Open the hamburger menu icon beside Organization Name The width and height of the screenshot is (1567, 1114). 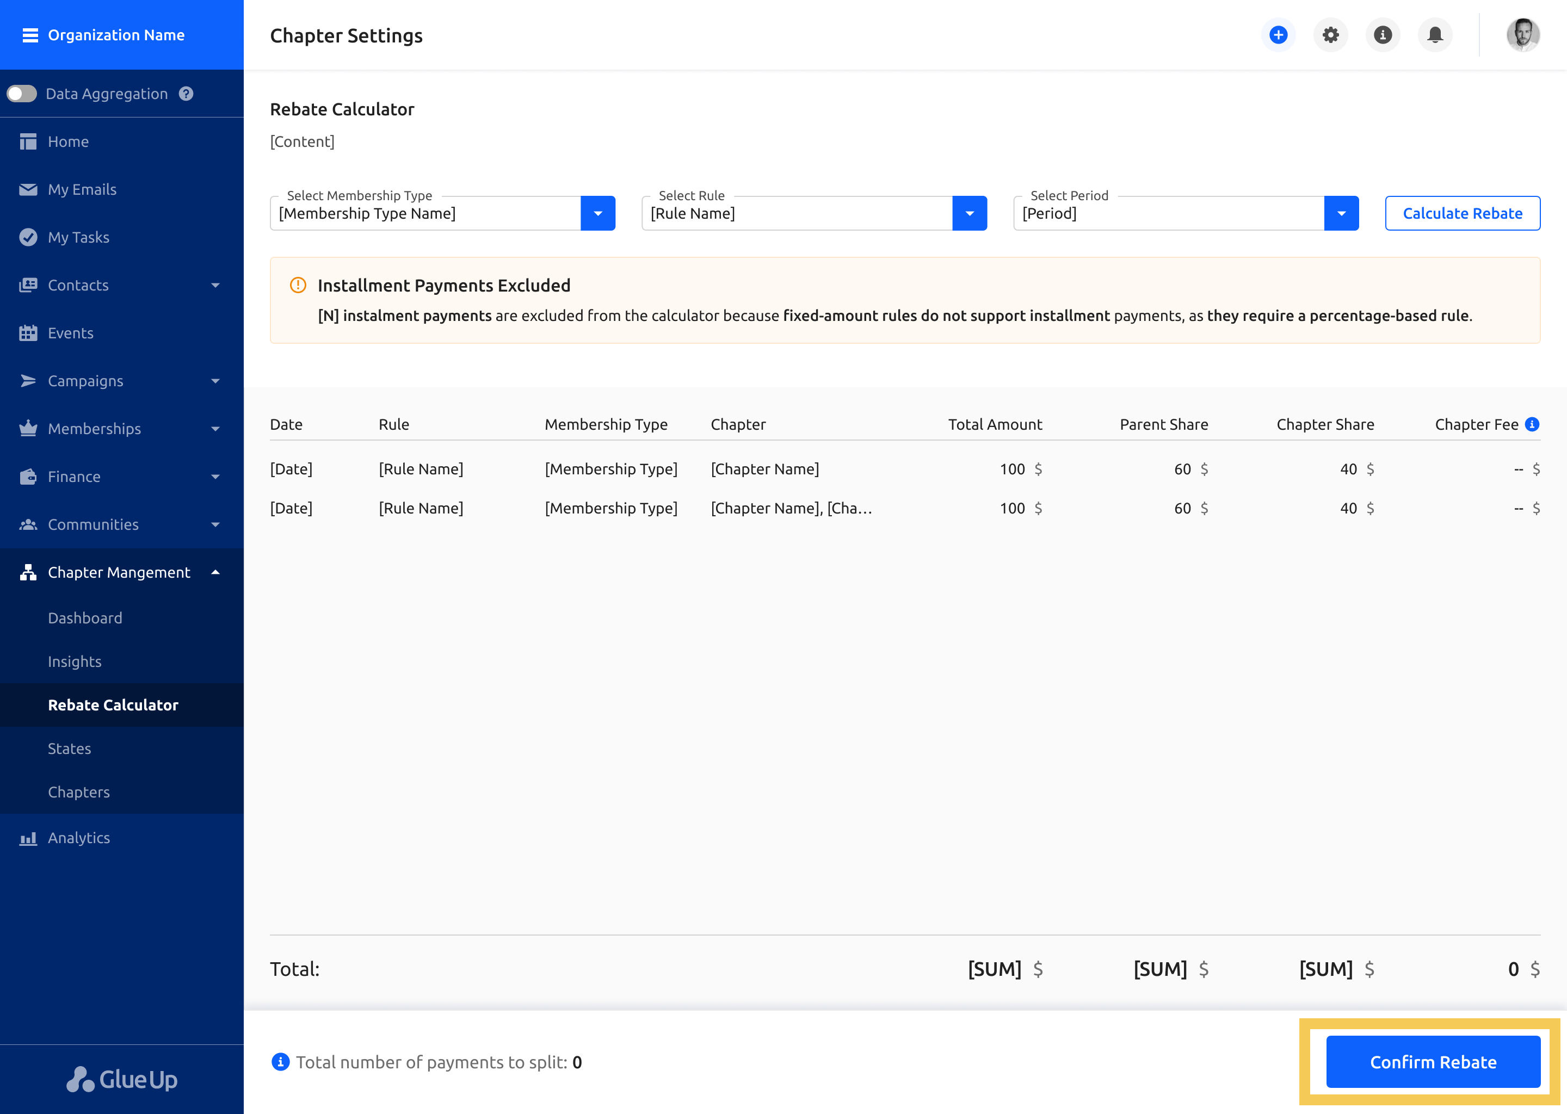[30, 35]
